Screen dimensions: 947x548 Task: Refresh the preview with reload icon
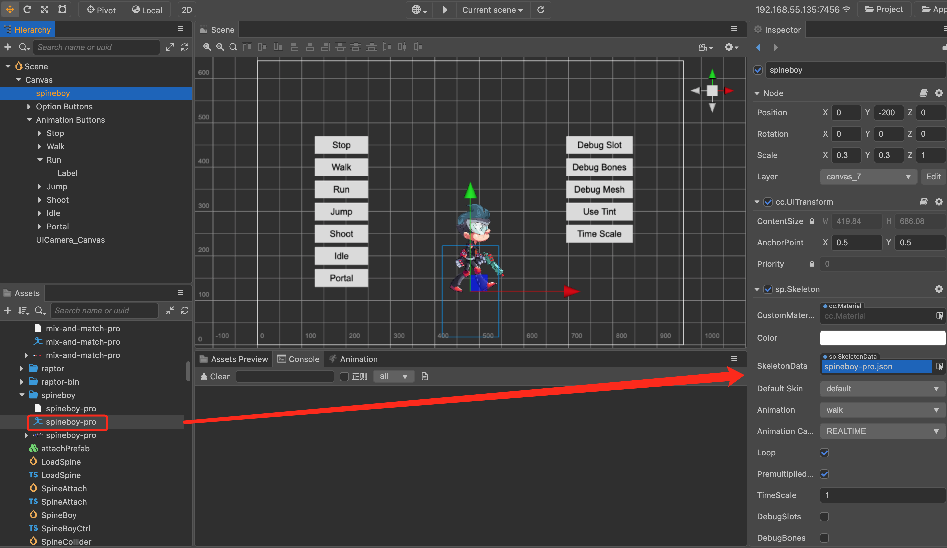pyautogui.click(x=540, y=10)
